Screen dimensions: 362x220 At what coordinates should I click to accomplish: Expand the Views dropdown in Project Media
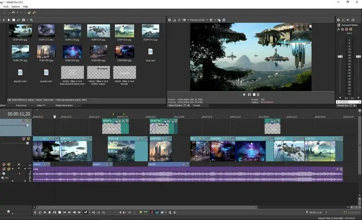click(x=27, y=20)
